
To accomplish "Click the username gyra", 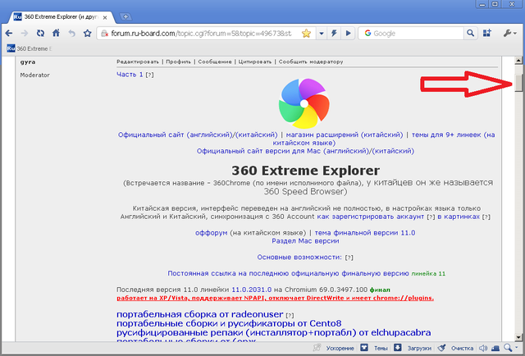I will pos(28,62).
